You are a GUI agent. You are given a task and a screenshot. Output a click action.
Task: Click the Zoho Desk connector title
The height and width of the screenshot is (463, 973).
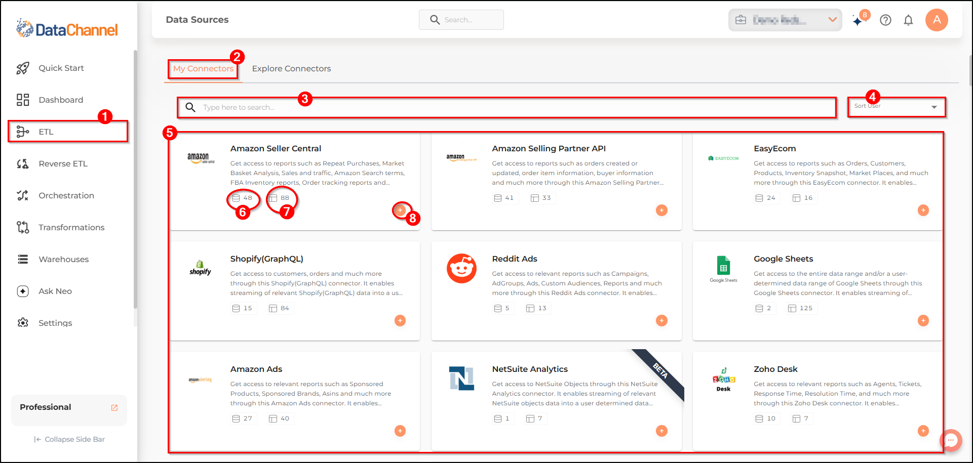775,369
